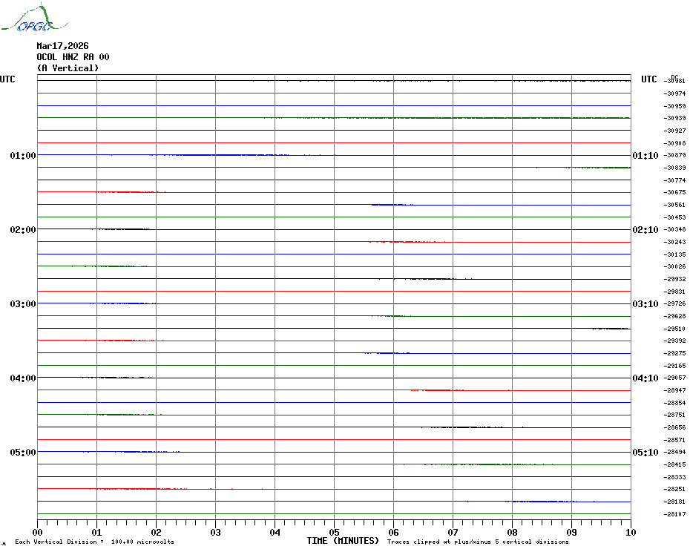Image resolution: width=690 pixels, height=552 pixels.
Task: Click the 05:00 hour marker on left axis
Action: coord(22,453)
